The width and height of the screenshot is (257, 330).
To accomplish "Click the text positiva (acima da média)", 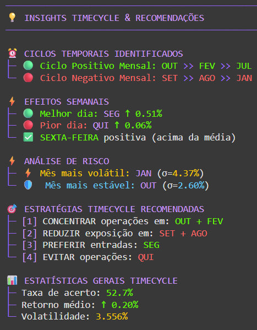I will tap(169, 138).
